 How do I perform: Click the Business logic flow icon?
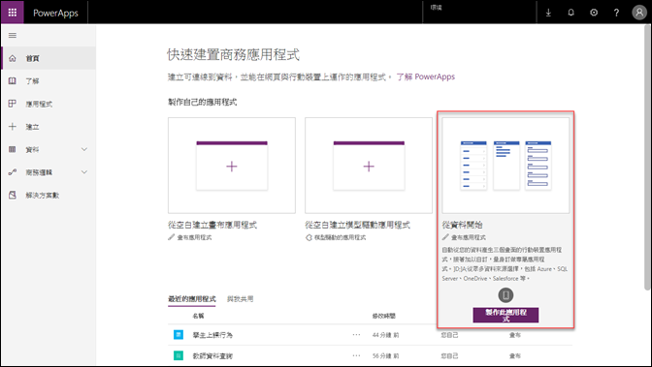point(13,171)
